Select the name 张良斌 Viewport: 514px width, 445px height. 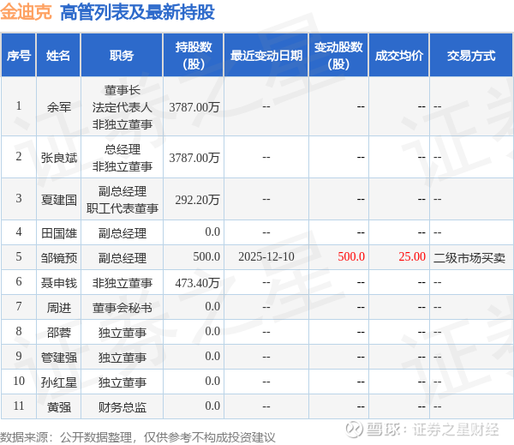coord(58,158)
